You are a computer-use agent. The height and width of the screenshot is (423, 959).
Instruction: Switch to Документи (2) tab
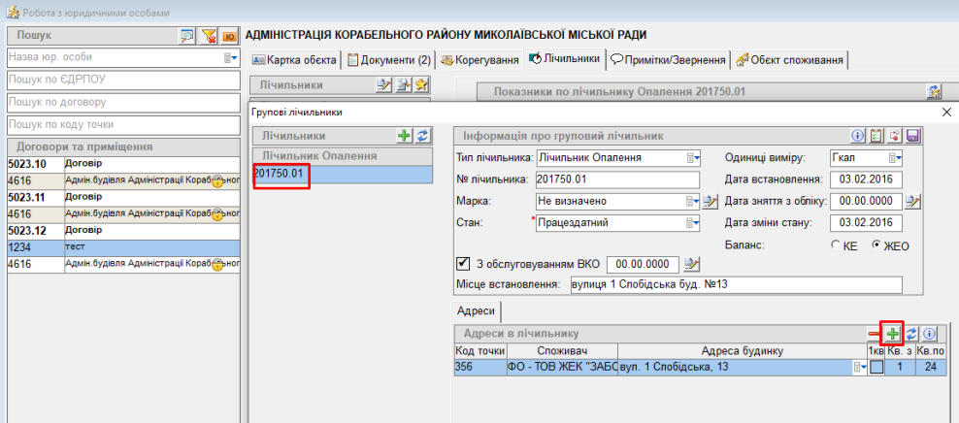tap(389, 60)
